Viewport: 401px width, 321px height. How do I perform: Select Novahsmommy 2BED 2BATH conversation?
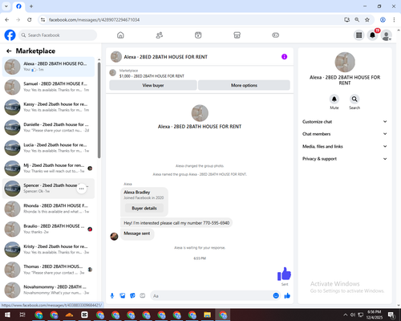tap(48, 291)
